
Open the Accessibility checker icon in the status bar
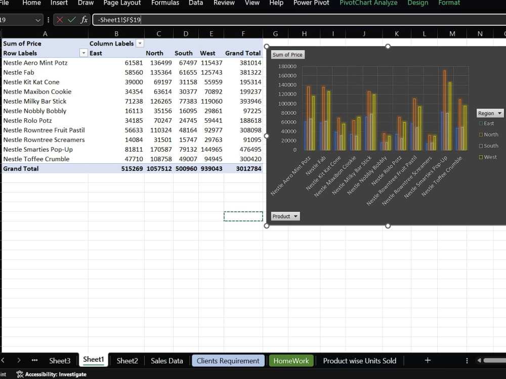[20, 374]
